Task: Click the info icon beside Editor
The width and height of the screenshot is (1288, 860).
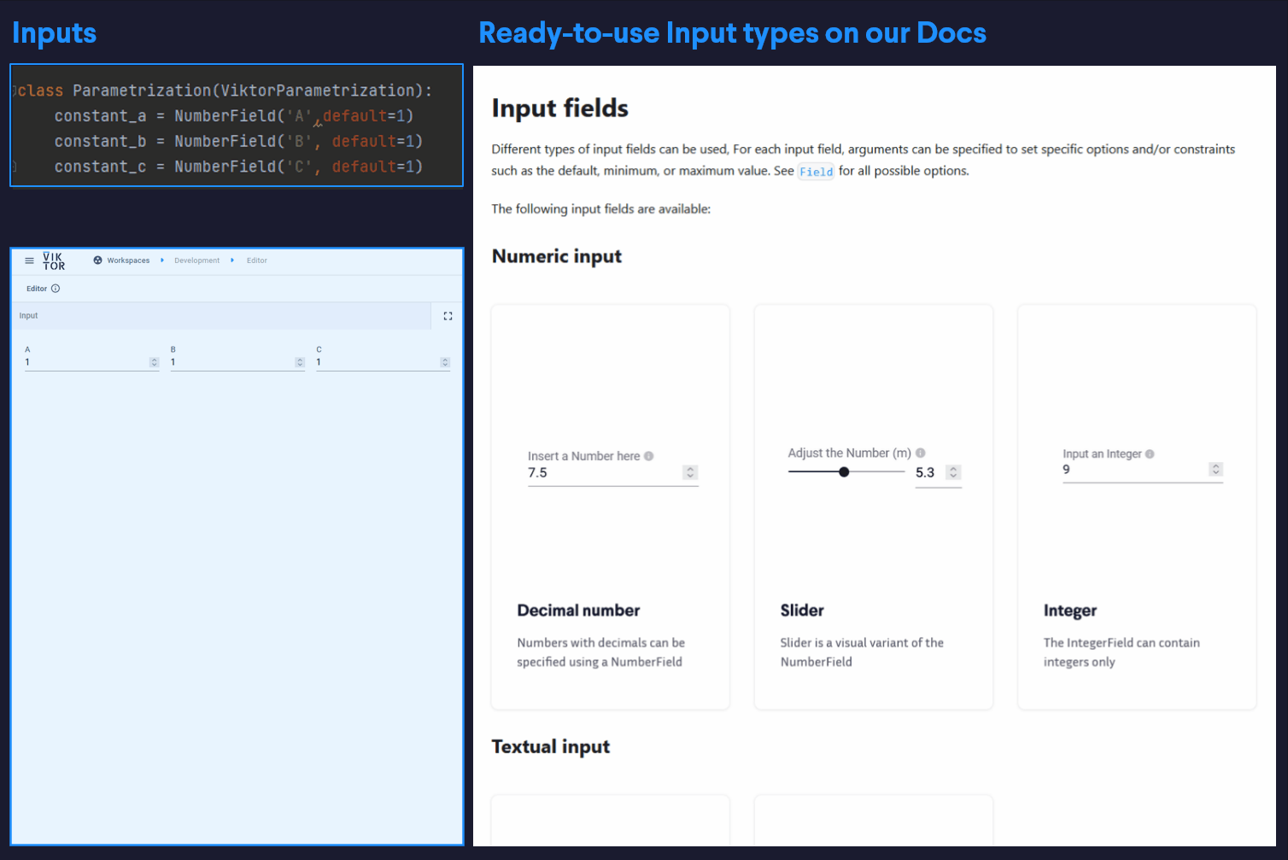Action: click(x=56, y=289)
